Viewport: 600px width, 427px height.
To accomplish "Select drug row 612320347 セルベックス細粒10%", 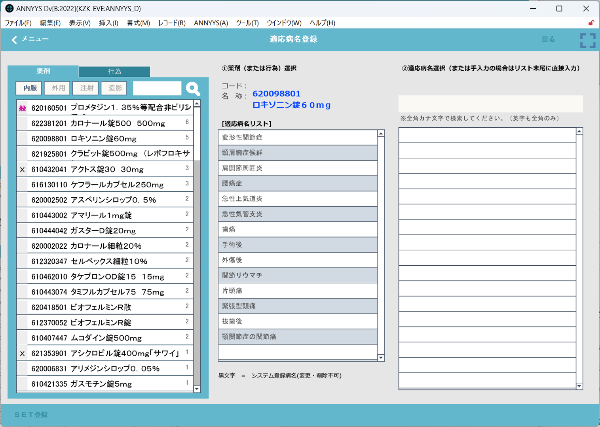I will 105,261.
